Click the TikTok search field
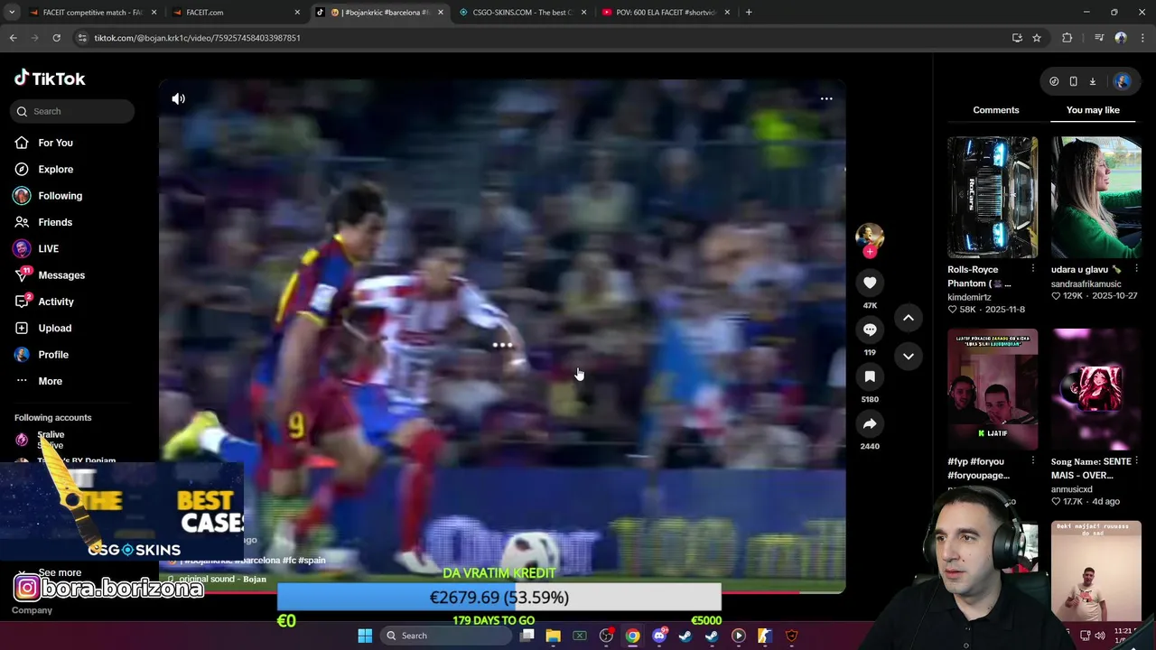Viewport: 1156px width, 650px height. click(x=74, y=111)
